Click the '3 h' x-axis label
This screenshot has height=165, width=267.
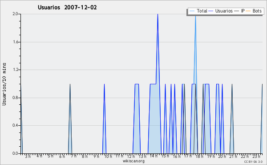pos(28,156)
